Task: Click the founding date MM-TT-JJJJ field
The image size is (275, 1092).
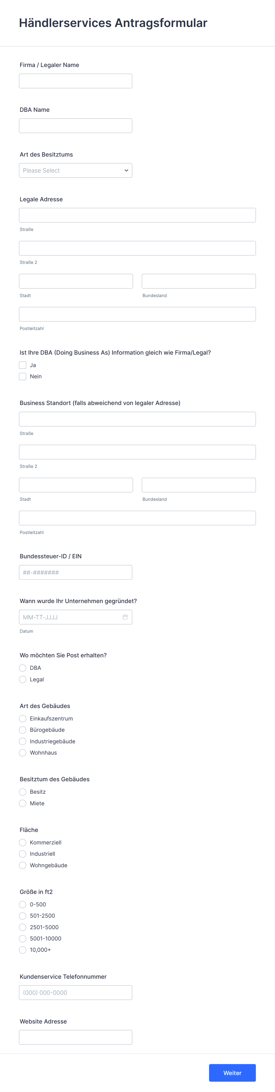Action: (75, 617)
